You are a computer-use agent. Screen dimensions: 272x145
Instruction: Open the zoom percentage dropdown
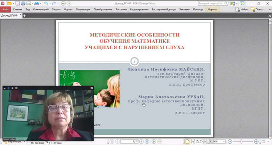224,141
